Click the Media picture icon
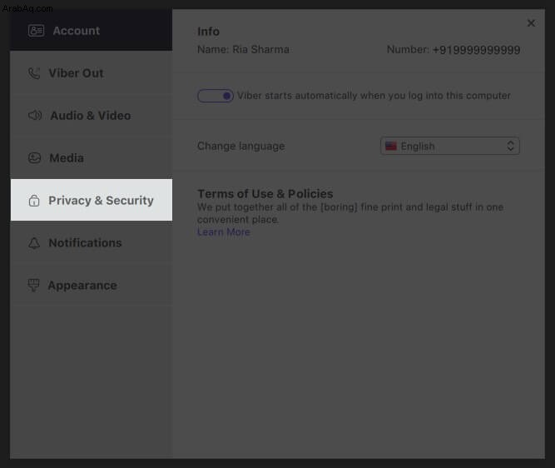Screen dimensions: 555x468 (x=34, y=158)
